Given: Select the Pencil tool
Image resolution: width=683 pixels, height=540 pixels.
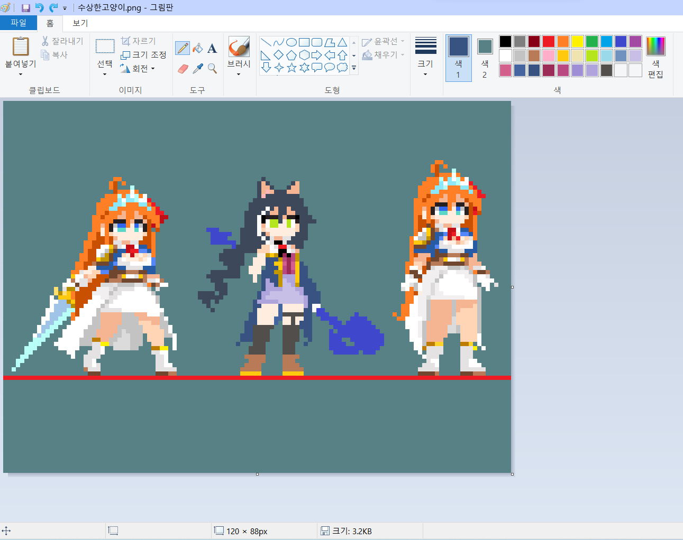Looking at the screenshot, I should pyautogui.click(x=183, y=48).
